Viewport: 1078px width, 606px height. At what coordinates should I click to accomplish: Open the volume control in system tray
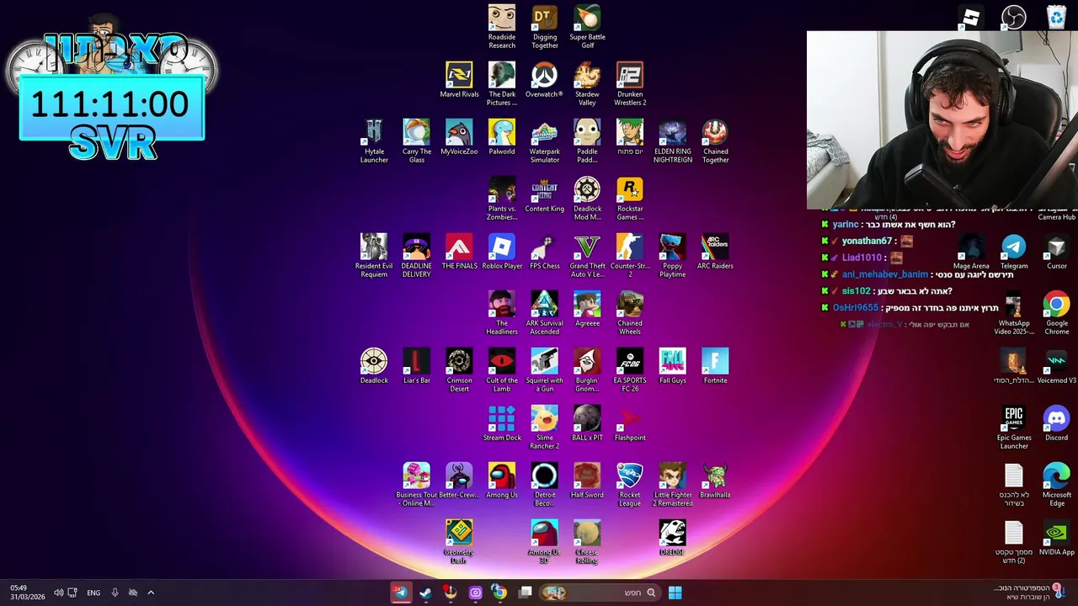[58, 593]
